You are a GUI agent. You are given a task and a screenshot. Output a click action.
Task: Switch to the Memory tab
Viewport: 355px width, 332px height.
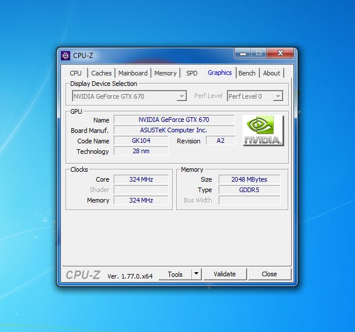pos(165,73)
